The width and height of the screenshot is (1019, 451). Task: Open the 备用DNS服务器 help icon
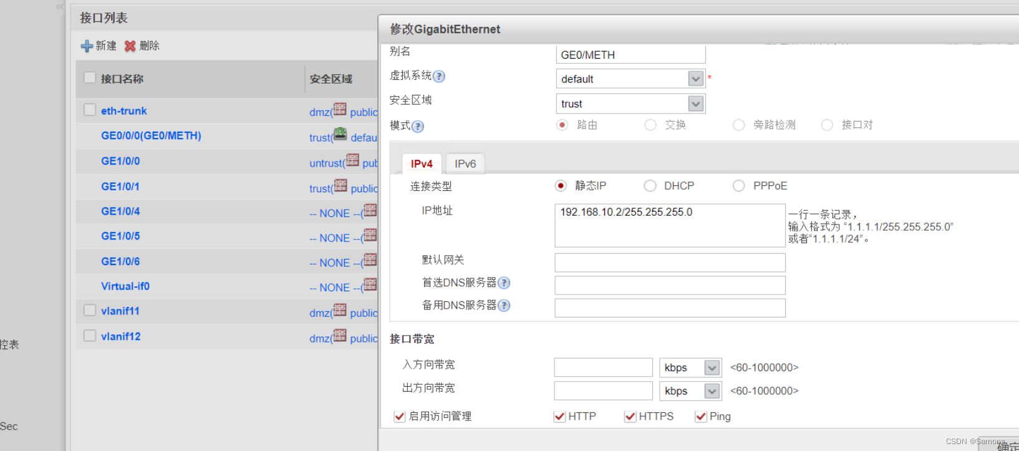[x=504, y=306]
